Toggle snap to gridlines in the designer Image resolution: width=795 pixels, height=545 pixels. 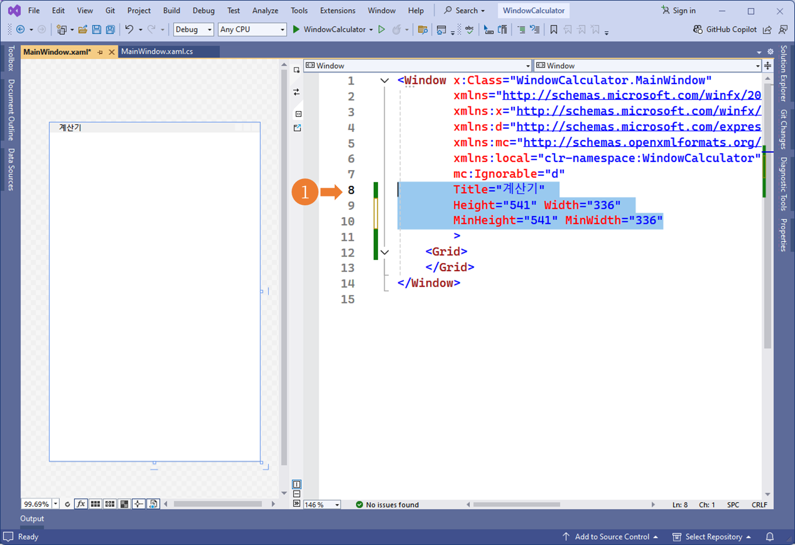[110, 504]
